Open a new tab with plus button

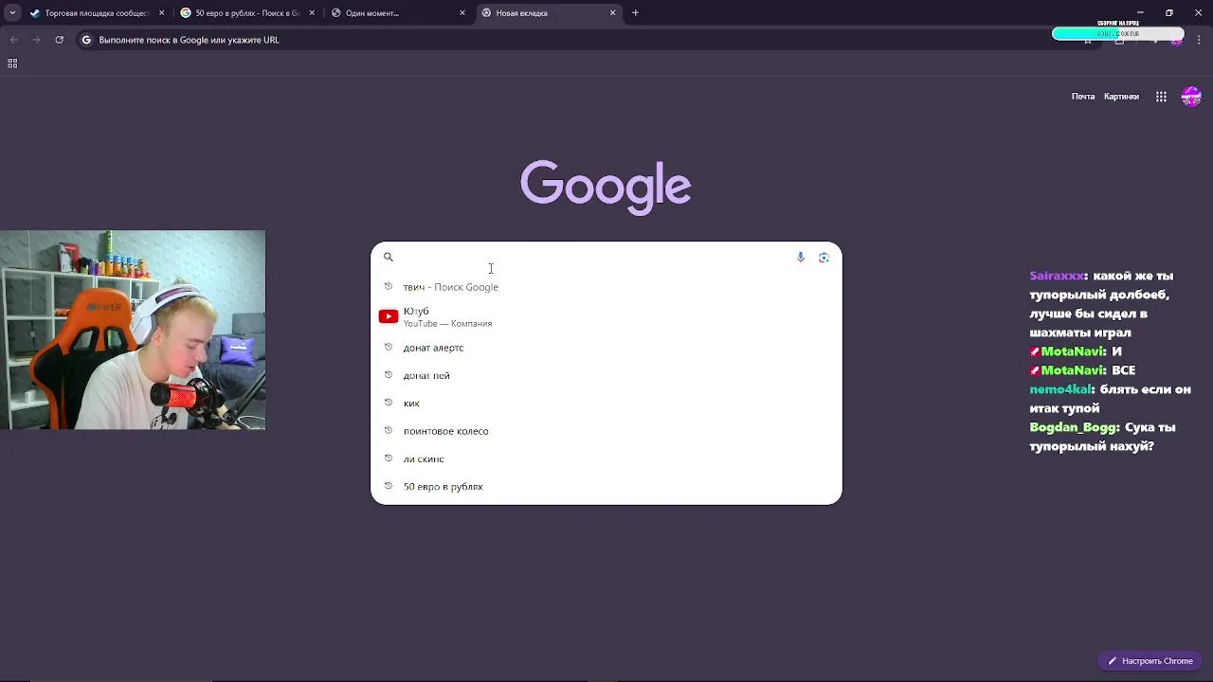click(636, 13)
